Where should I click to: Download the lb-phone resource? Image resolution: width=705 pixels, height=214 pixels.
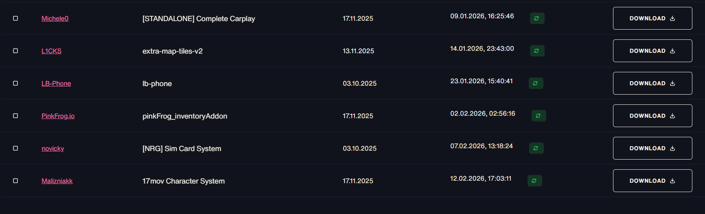[652, 83]
